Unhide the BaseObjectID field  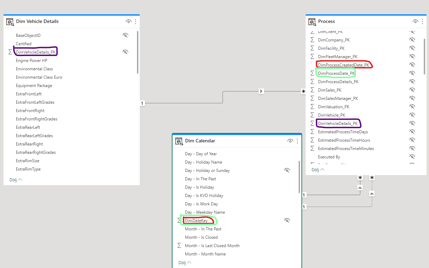(x=125, y=35)
